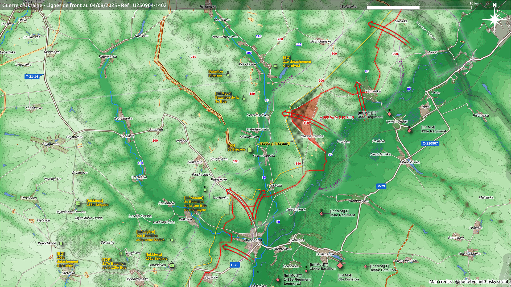Click the +595 ha area gain label
The image size is (511, 287).
coord(337,117)
